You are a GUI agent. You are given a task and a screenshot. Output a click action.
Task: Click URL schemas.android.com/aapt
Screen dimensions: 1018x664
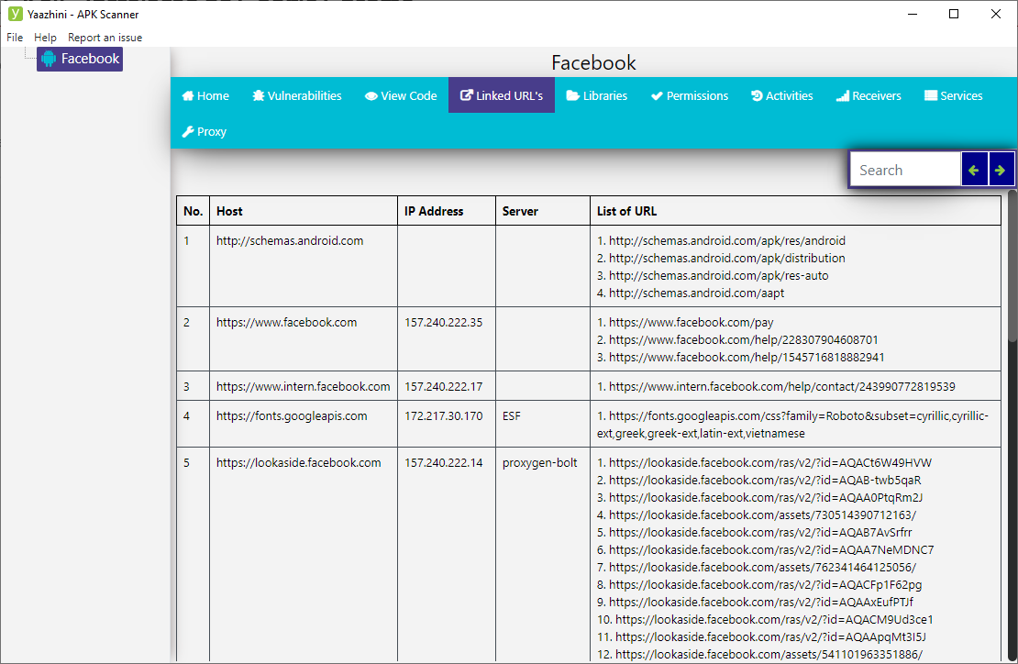coord(696,293)
